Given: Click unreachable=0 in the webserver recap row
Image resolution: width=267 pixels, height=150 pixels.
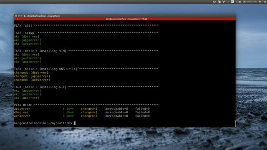Looking at the screenshot, I should [x=116, y=116].
